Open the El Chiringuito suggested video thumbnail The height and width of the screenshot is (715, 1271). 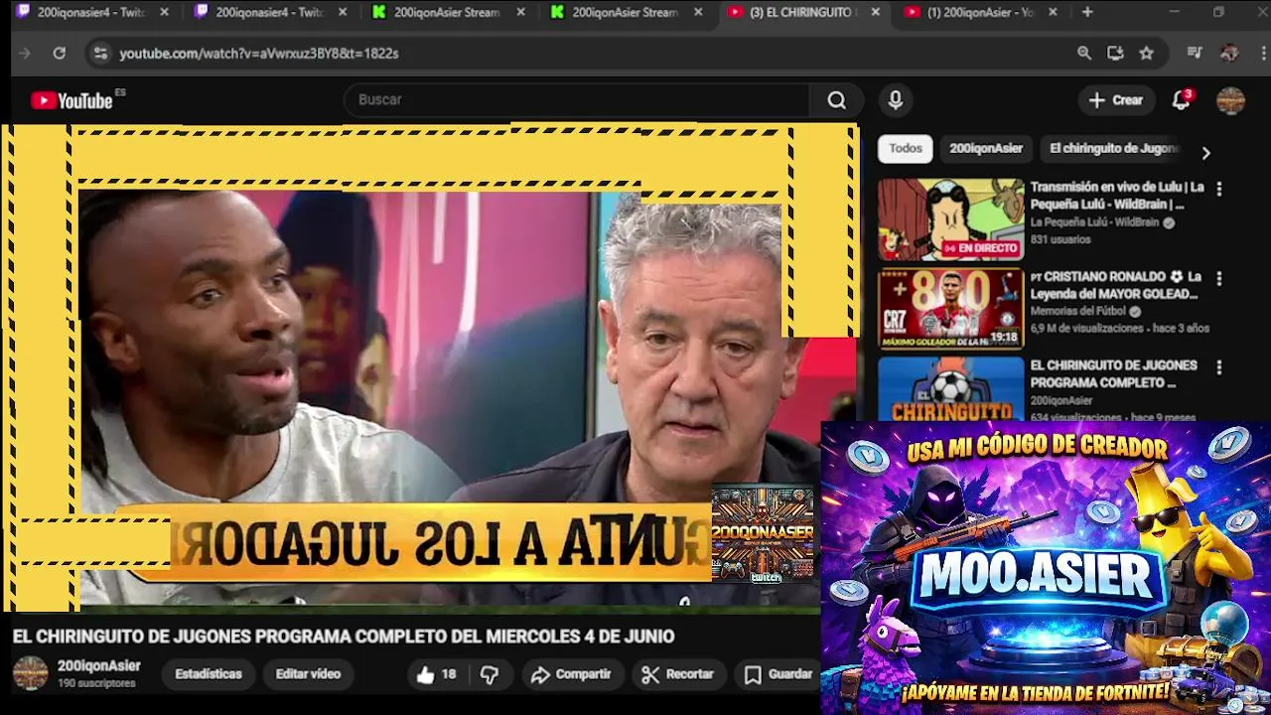950,389
